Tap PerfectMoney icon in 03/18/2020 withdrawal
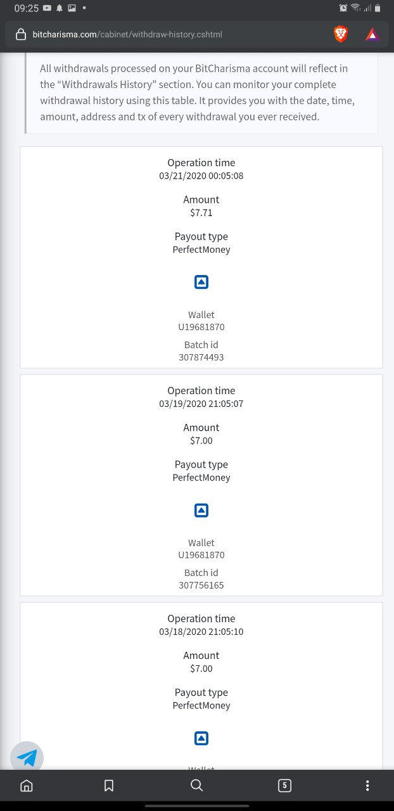This screenshot has width=394, height=811. point(201,738)
